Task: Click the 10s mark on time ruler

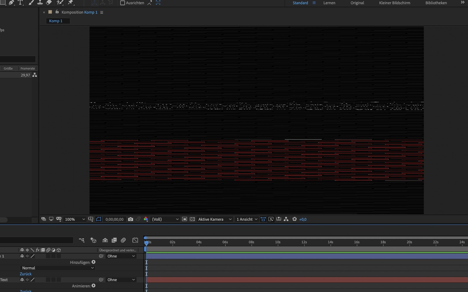Action: [x=278, y=242]
